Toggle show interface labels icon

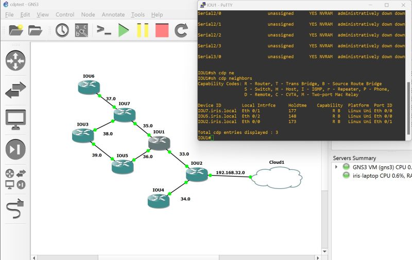tap(81, 30)
